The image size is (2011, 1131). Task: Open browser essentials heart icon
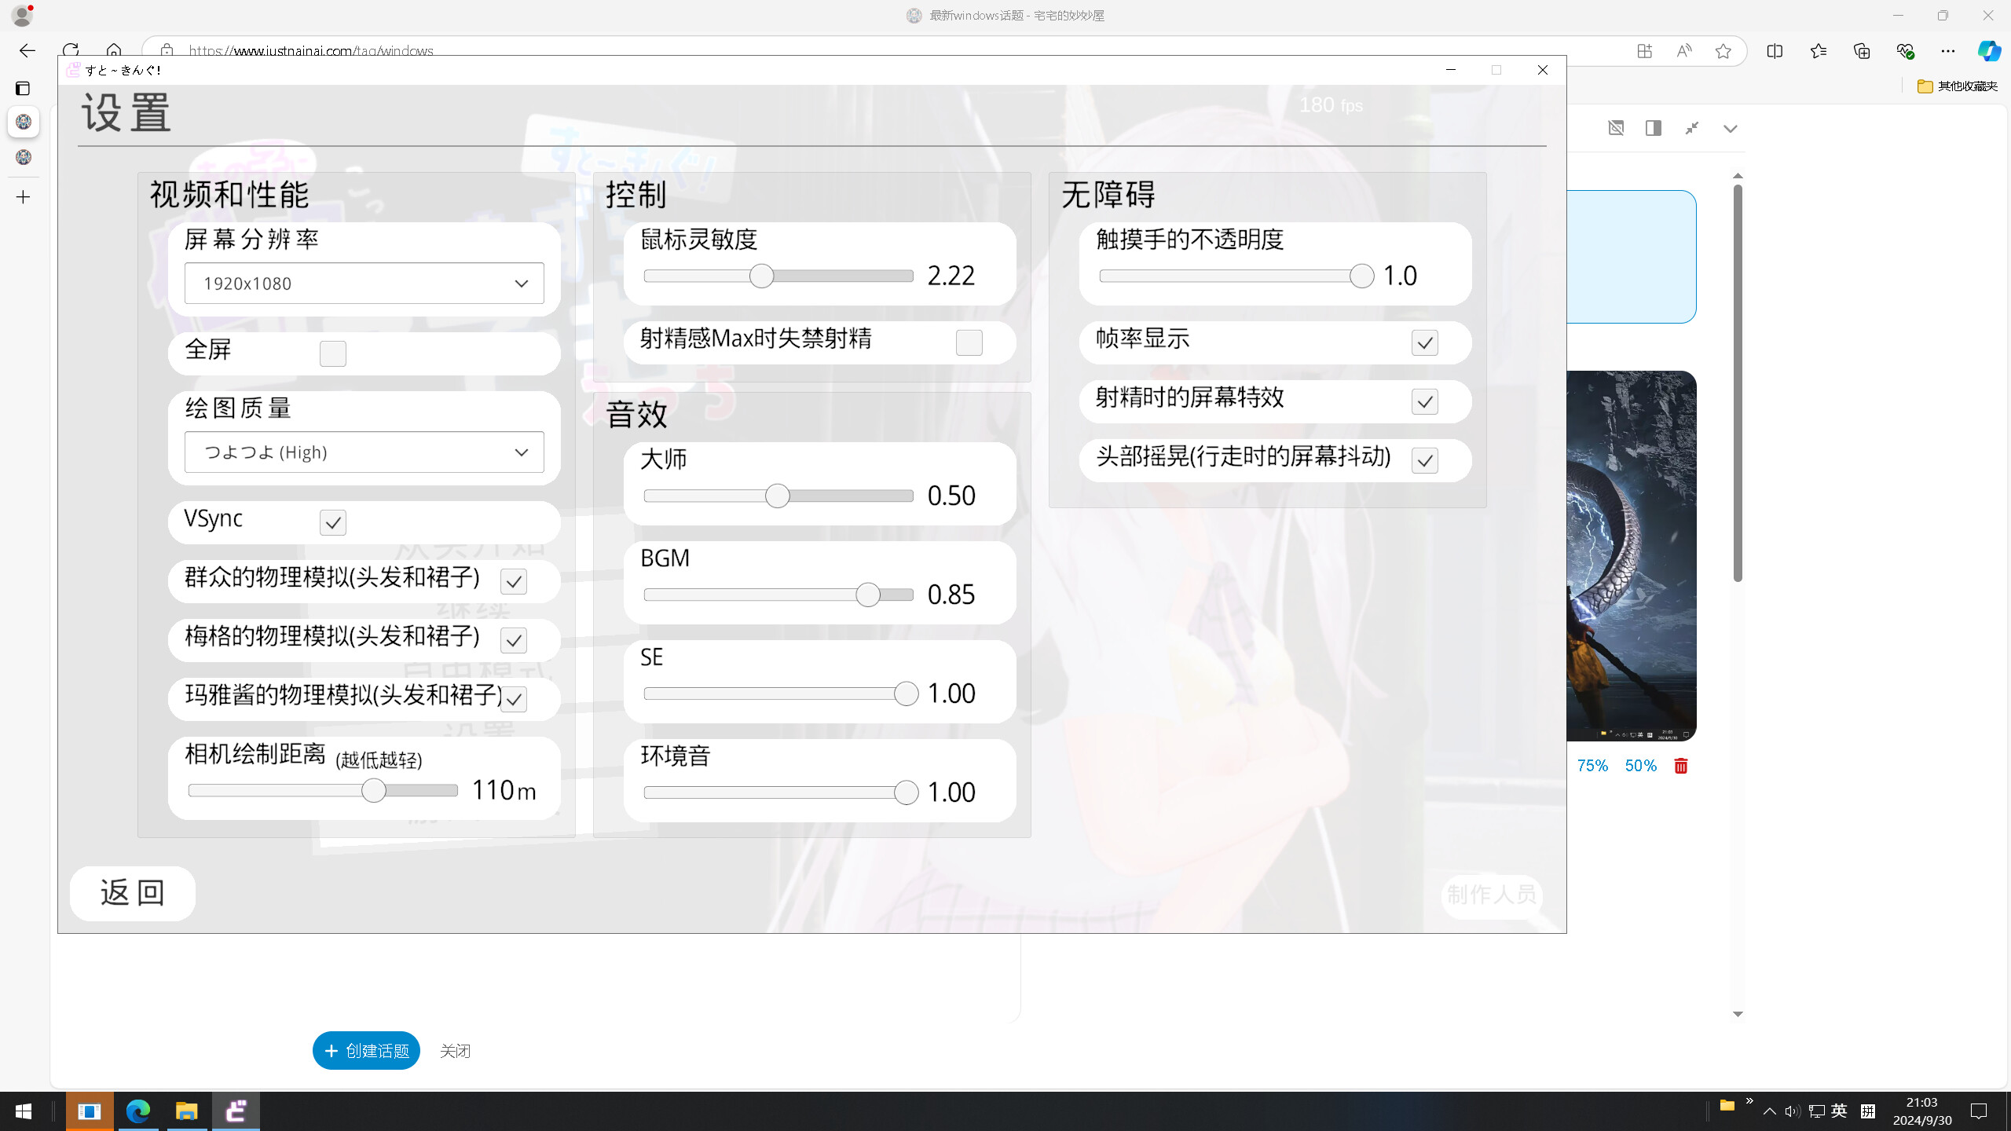[x=1905, y=51]
